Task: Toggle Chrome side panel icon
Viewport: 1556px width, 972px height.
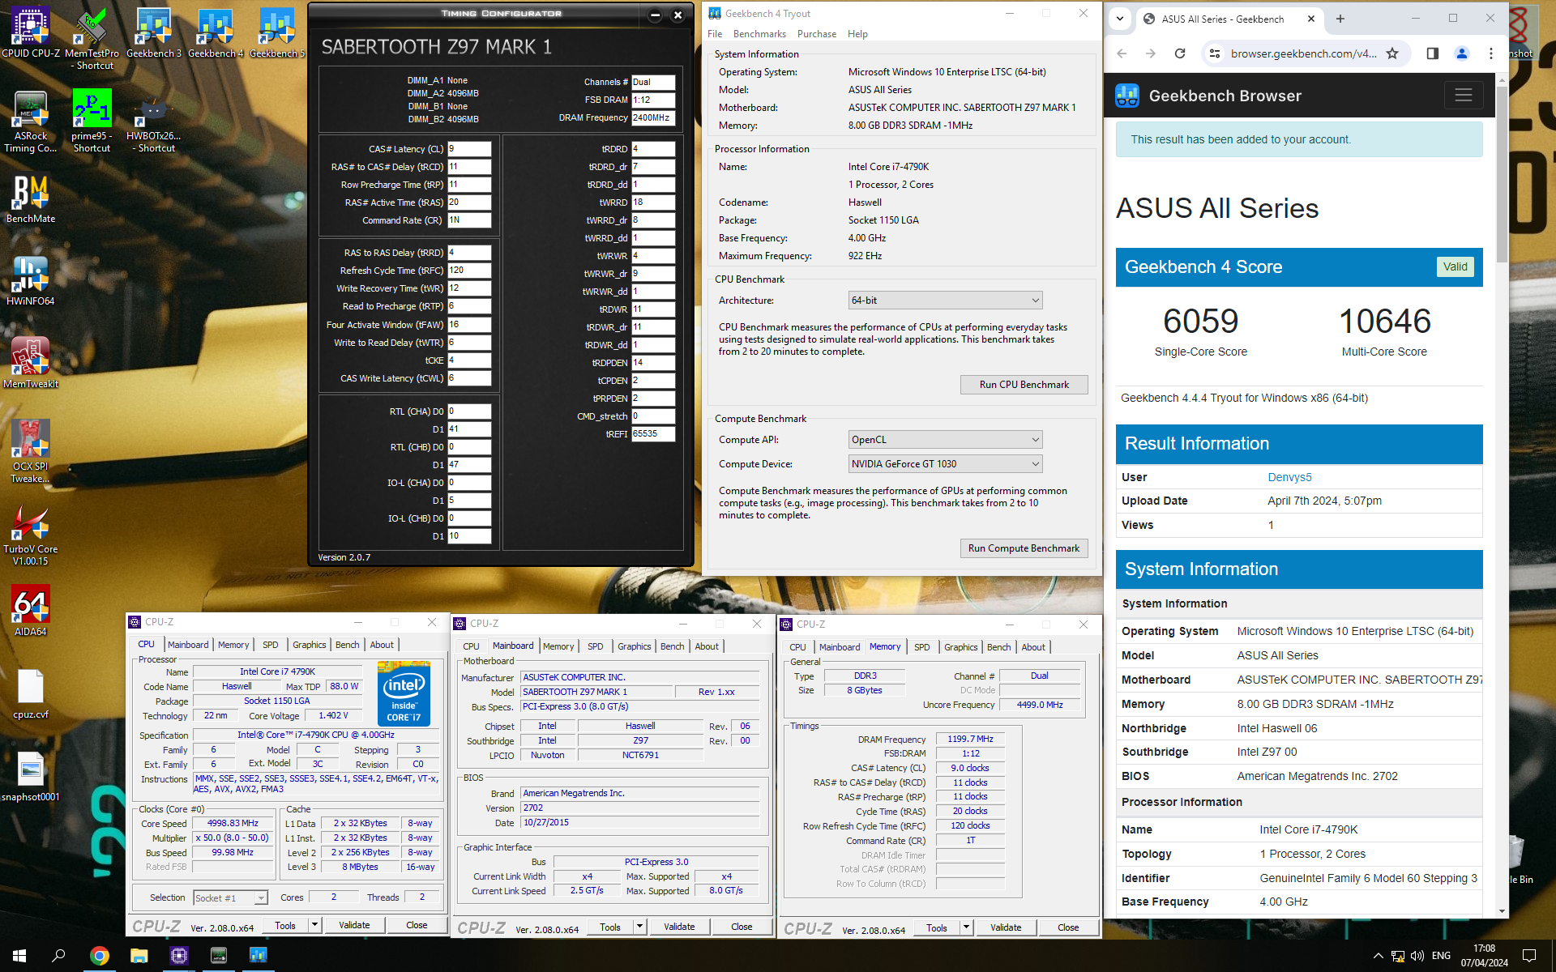Action: click(x=1433, y=53)
